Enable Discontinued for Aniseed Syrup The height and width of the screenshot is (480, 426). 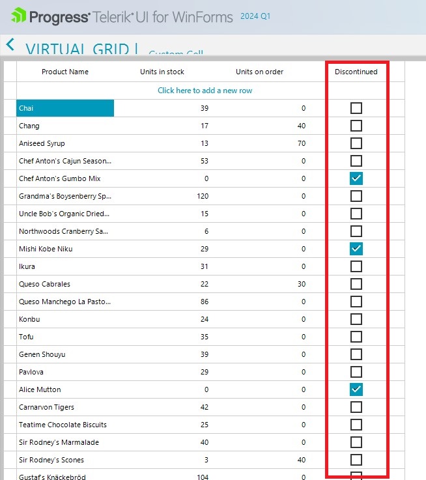point(356,143)
